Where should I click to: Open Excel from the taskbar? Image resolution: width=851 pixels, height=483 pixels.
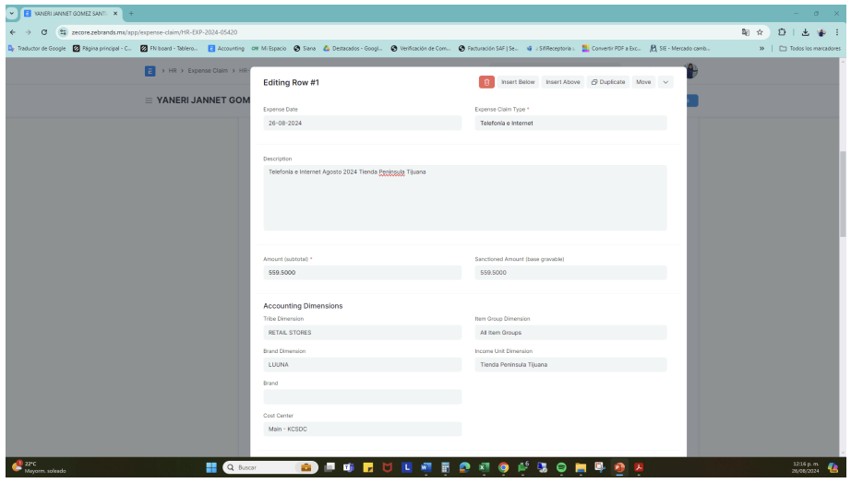coord(483,467)
